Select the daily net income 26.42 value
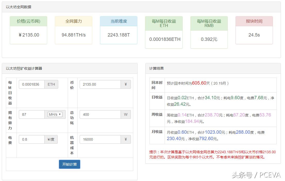285x181 pixels. pyautogui.click(x=180, y=104)
